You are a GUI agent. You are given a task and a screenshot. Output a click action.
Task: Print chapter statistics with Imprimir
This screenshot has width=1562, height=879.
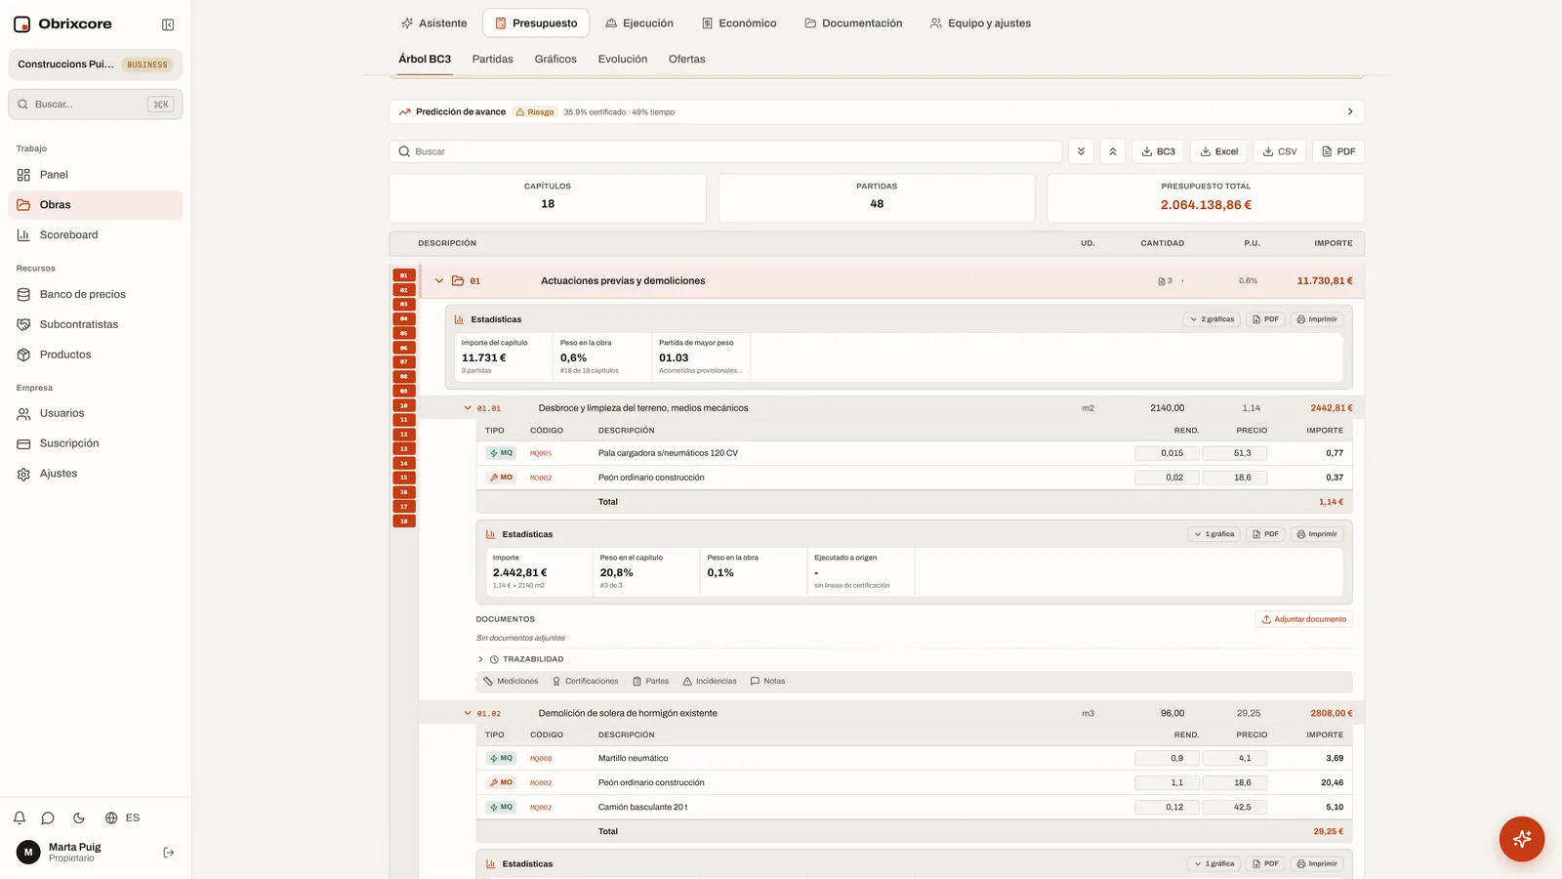pyautogui.click(x=1317, y=319)
